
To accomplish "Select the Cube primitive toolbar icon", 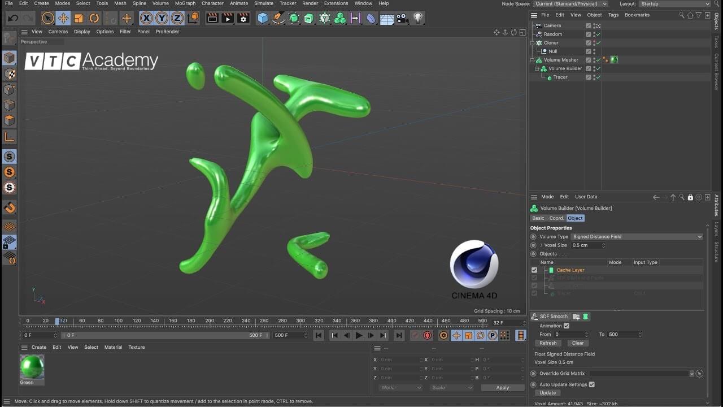I will pyautogui.click(x=262, y=18).
